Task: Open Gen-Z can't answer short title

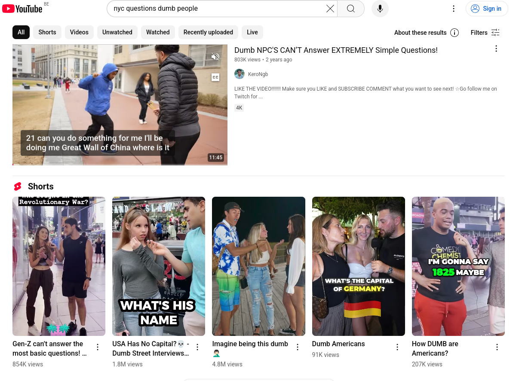Action: point(49,348)
